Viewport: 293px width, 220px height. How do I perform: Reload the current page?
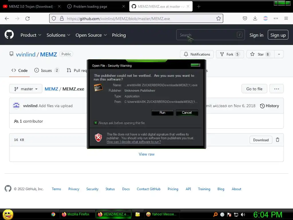tap(27, 19)
